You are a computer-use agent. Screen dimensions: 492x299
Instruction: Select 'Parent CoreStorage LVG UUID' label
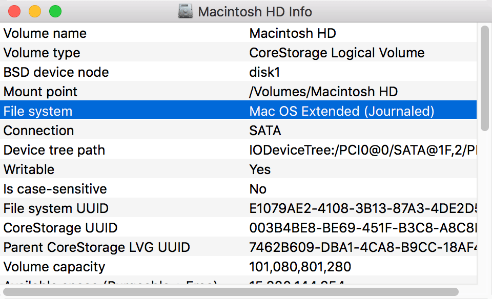[97, 247]
